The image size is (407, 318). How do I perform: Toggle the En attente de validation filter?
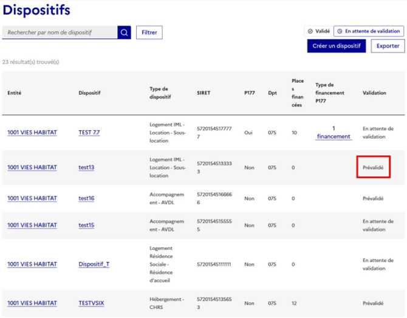coord(368,31)
